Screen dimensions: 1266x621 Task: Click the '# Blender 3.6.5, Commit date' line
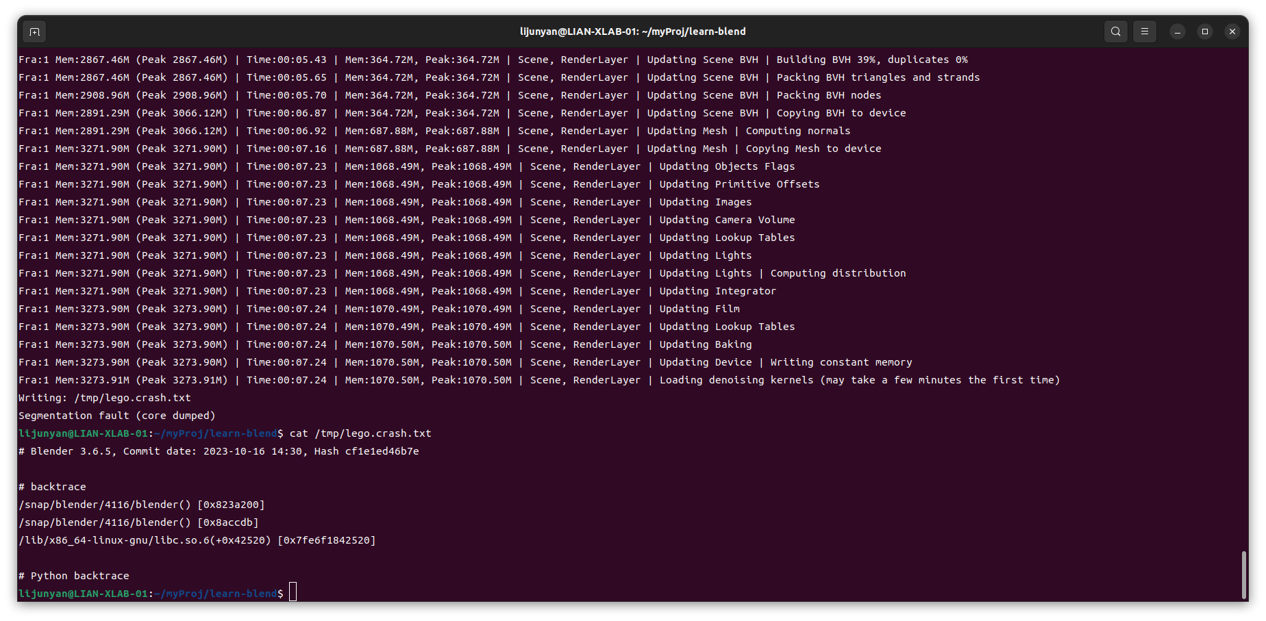click(x=219, y=451)
